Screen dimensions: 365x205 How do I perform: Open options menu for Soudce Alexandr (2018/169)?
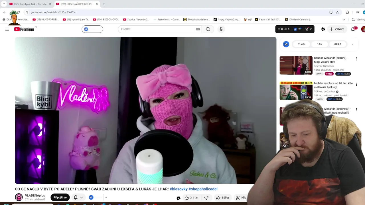tap(356, 110)
